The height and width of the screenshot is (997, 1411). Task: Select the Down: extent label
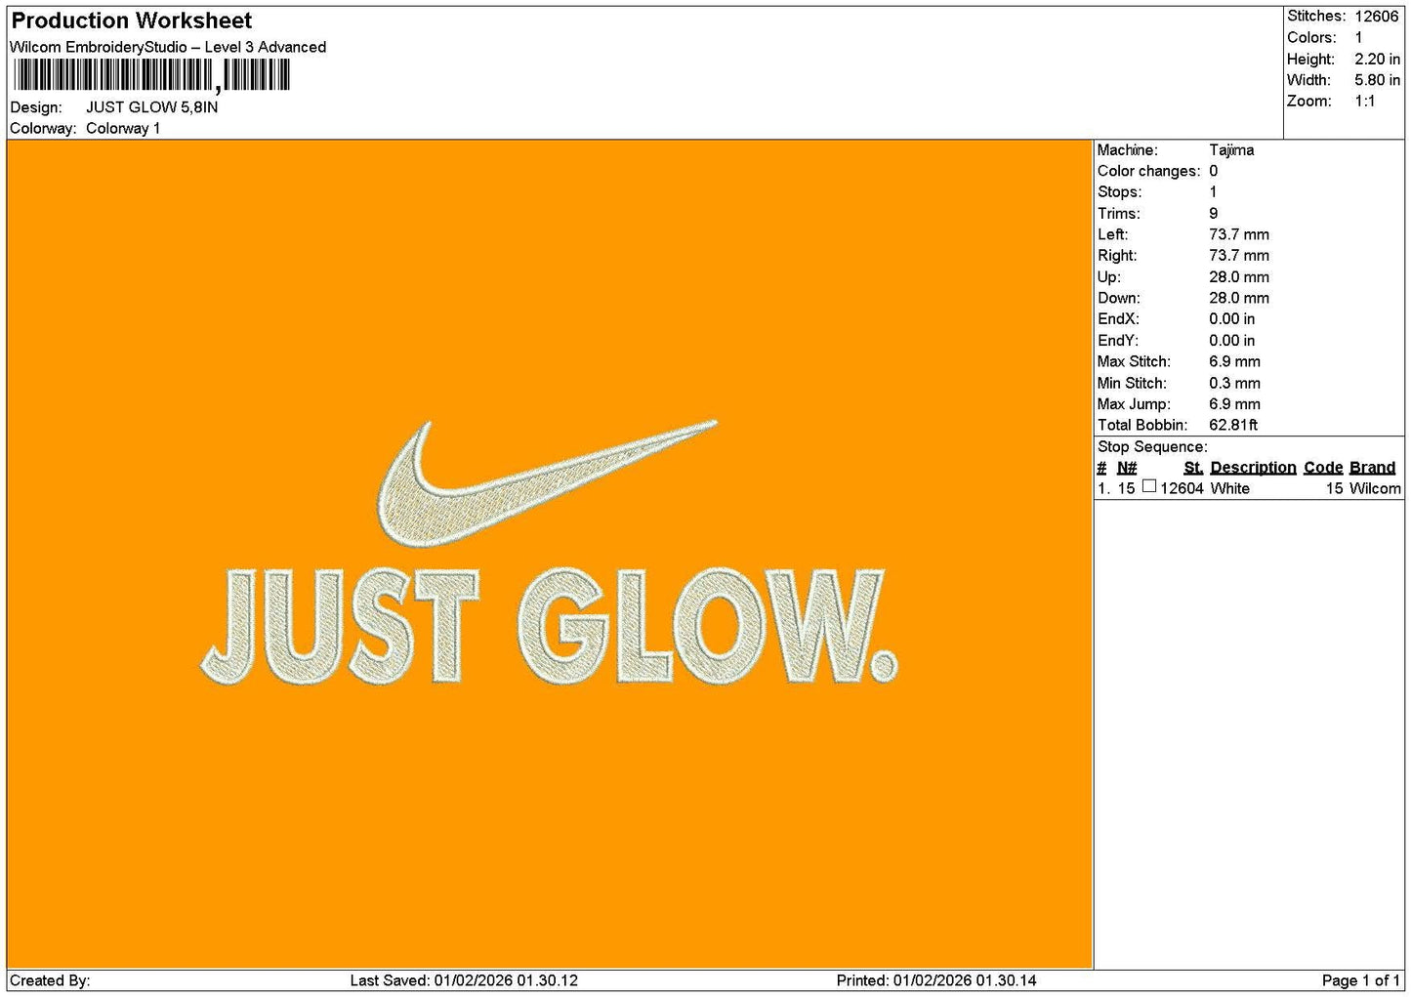1119,299
